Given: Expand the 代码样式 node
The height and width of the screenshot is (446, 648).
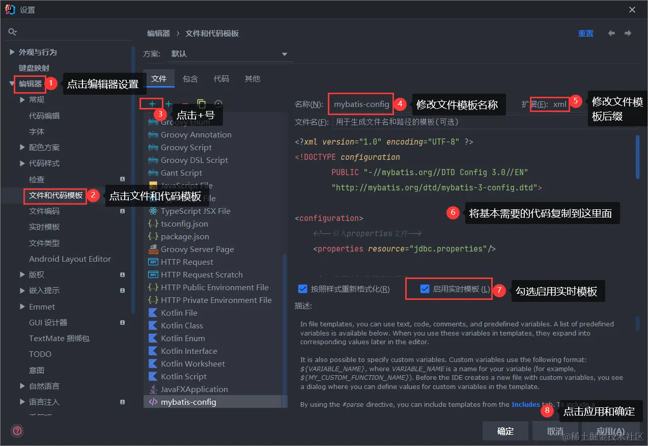Looking at the screenshot, I should (x=22, y=163).
